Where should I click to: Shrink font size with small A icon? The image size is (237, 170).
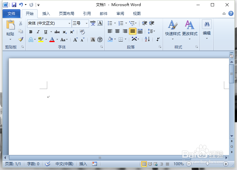(82, 40)
